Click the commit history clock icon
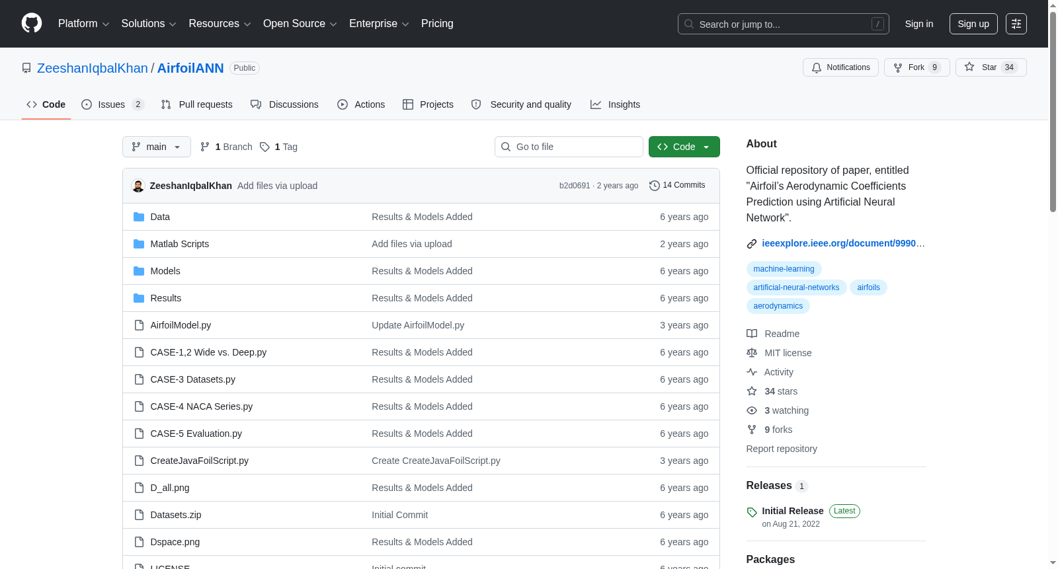The width and height of the screenshot is (1058, 569). point(654,186)
